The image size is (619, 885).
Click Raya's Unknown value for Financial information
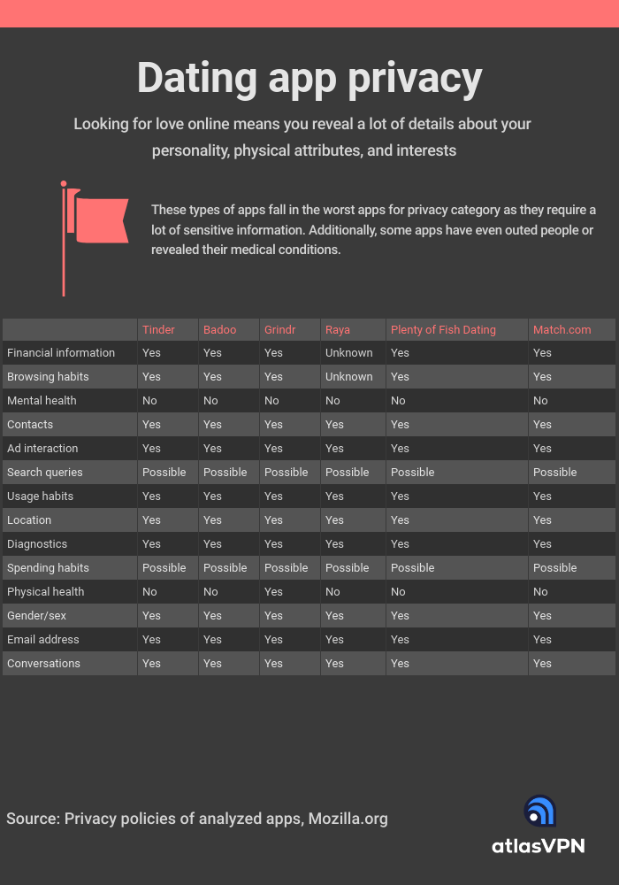coord(349,353)
